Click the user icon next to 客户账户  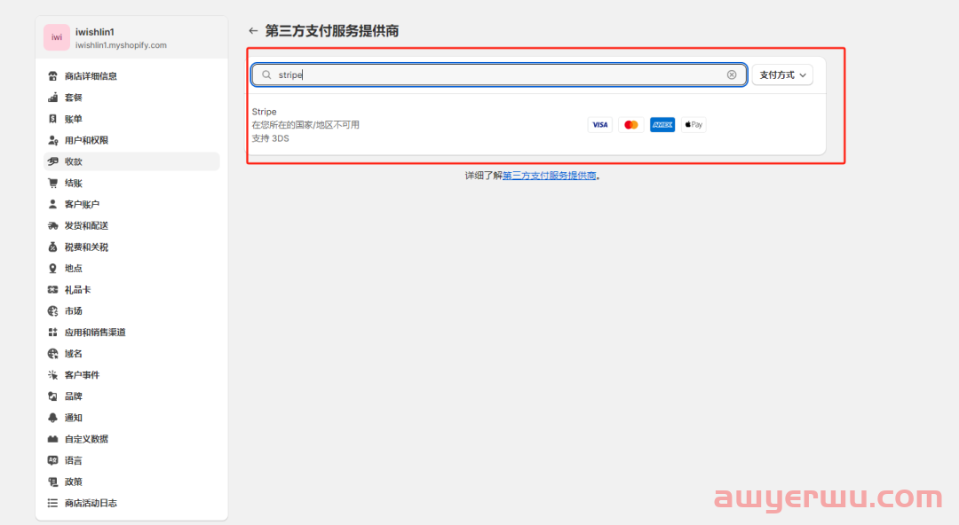(52, 204)
